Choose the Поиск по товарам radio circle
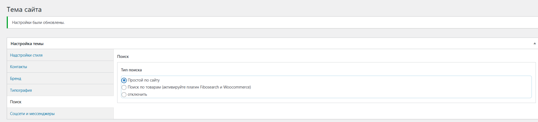Screen dimensions: 538x122 124,87
